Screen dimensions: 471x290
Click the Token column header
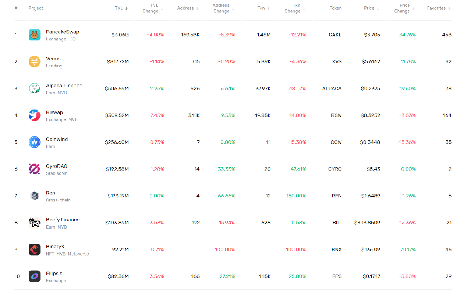point(335,8)
